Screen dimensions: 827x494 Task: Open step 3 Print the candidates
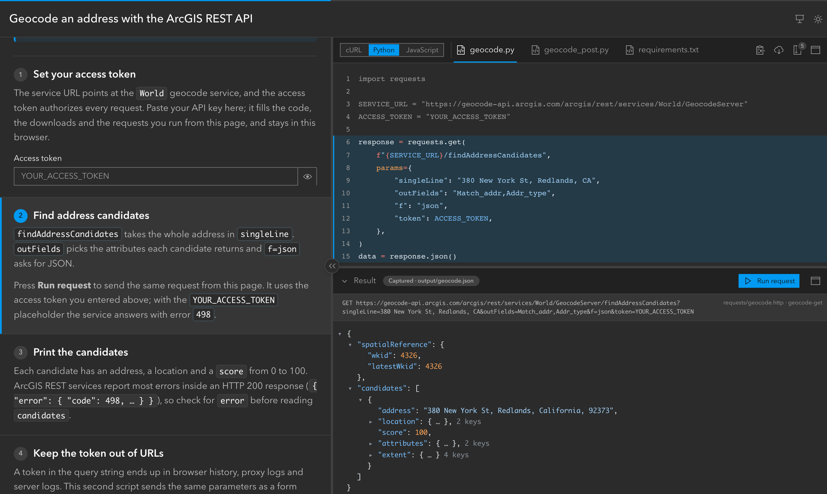80,352
